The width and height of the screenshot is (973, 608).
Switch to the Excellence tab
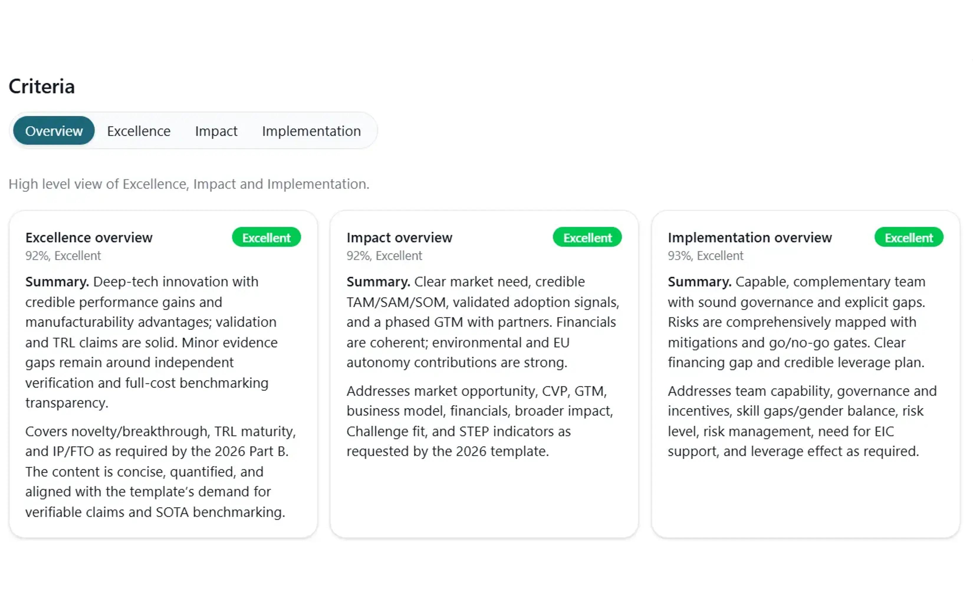point(139,131)
